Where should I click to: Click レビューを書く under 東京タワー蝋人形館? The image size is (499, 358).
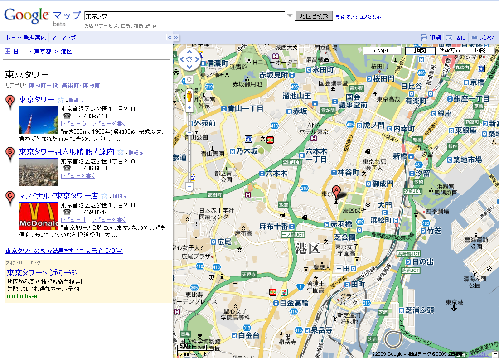[x=78, y=176]
